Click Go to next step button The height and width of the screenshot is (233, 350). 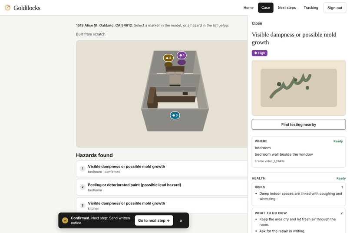coord(154,220)
